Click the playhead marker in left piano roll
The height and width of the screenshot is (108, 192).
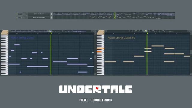click(x=51, y=33)
